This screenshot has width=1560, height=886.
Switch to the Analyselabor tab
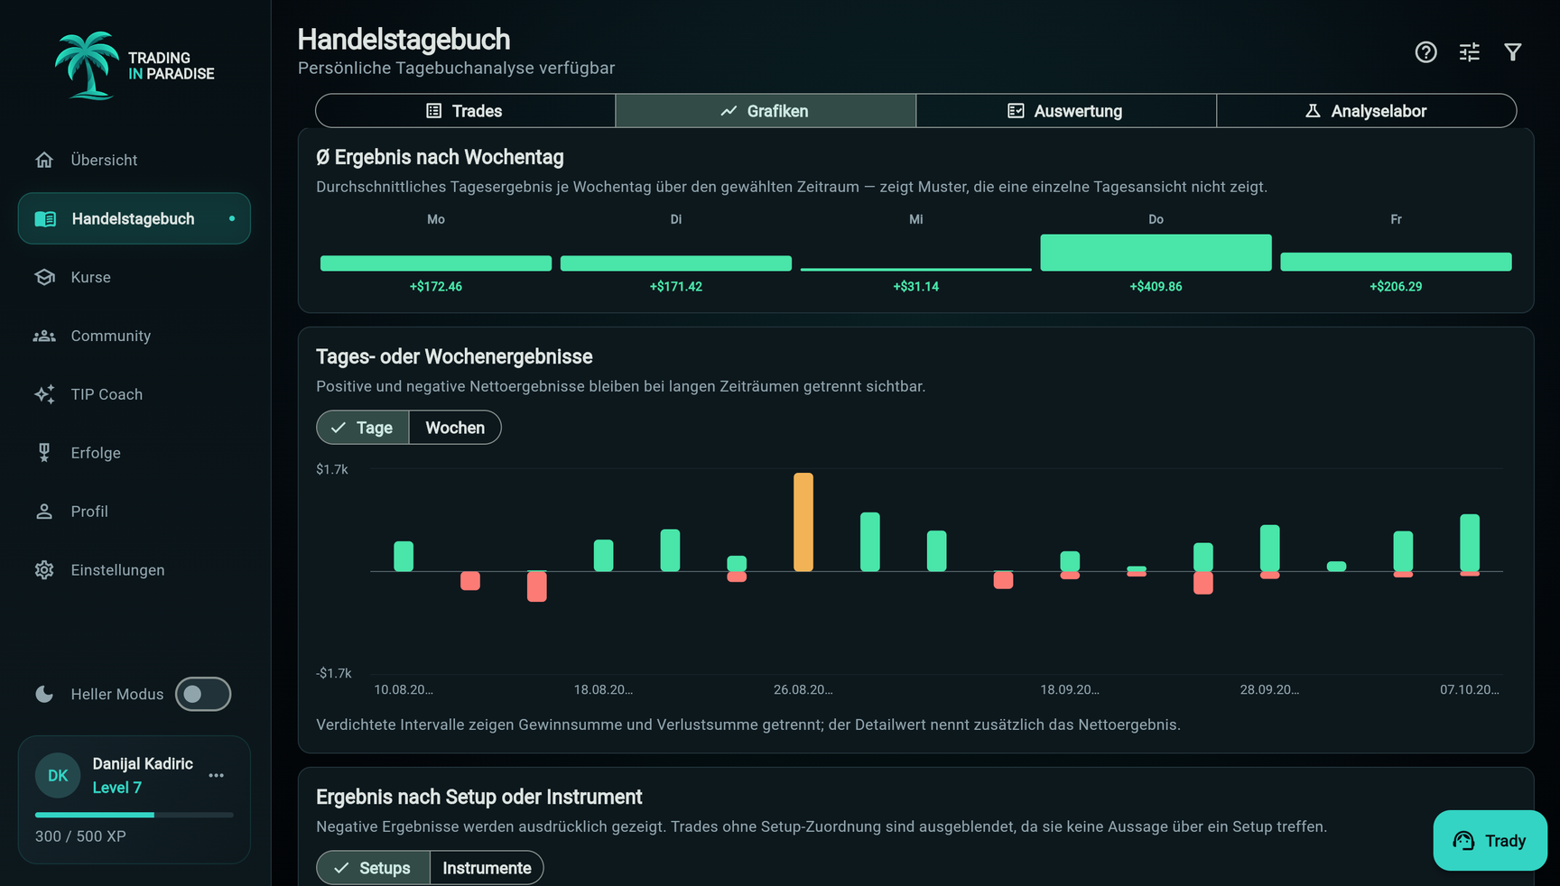click(1367, 111)
